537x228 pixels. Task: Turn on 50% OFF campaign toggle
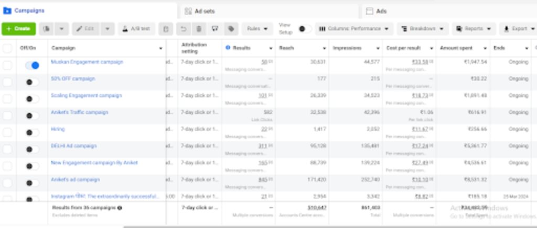click(x=32, y=82)
